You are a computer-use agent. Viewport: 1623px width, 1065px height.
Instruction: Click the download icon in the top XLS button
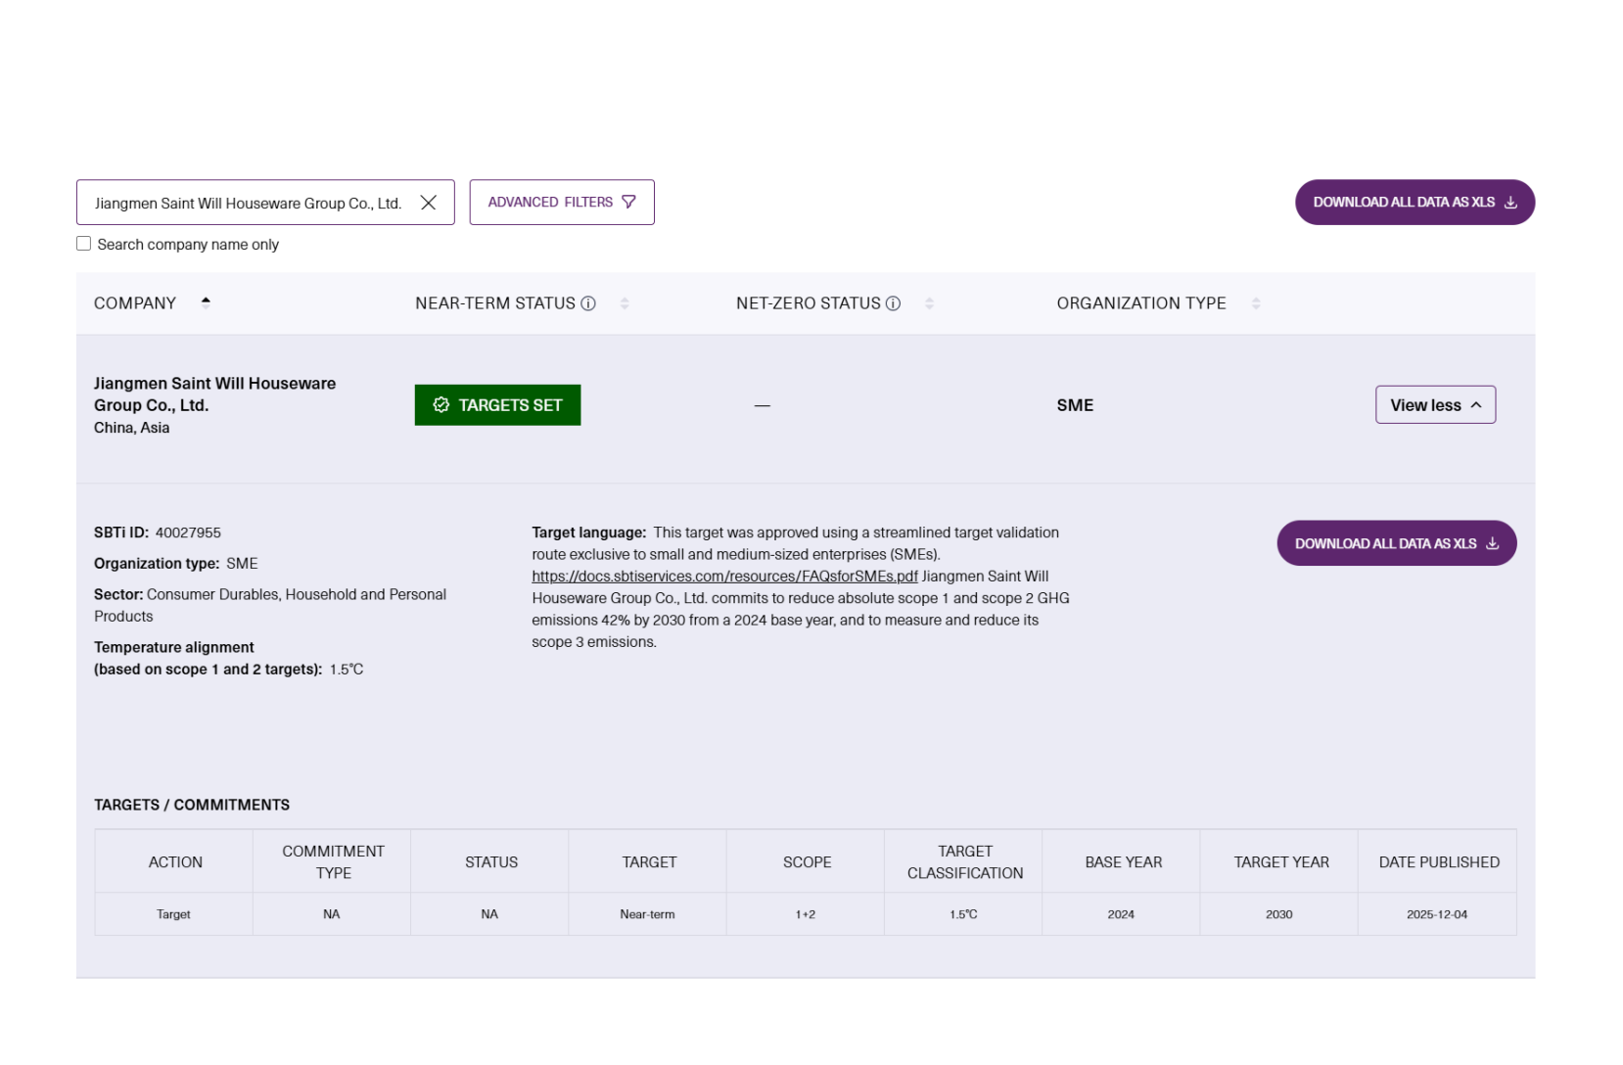[x=1510, y=203]
